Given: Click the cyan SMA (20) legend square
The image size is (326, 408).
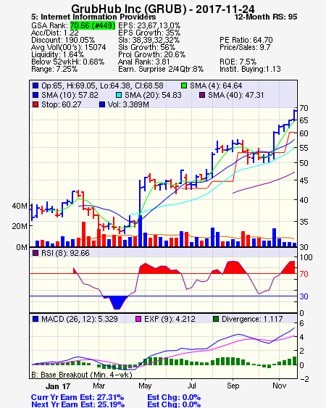Looking at the screenshot, I should click(x=119, y=95).
